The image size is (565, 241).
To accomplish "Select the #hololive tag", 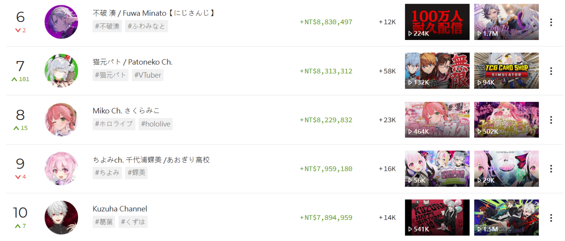I will [x=155, y=124].
